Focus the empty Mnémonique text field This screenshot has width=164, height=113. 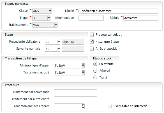click(x=91, y=18)
